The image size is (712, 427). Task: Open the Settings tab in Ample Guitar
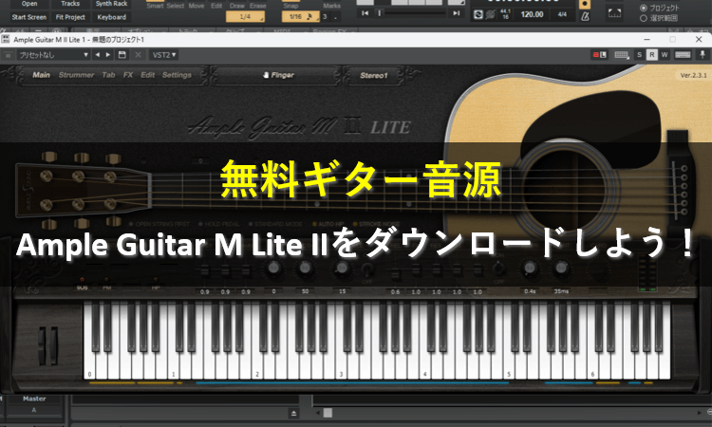click(177, 75)
